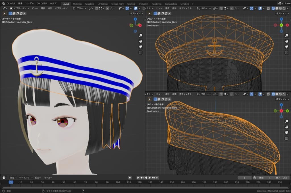
Task: Click the Z axis on the navigation gizmo
Action: coord(135,19)
